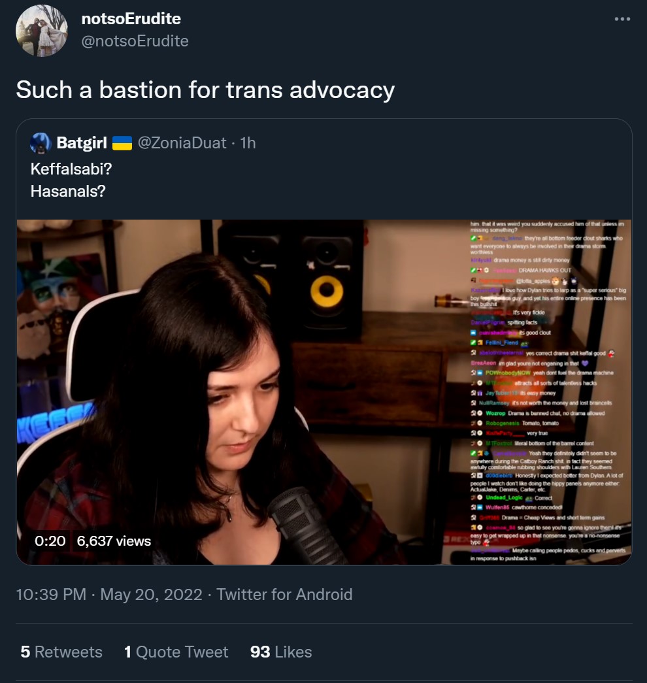Click the tweet timestamp 10:39 PM May 20, 2022

click(x=109, y=595)
